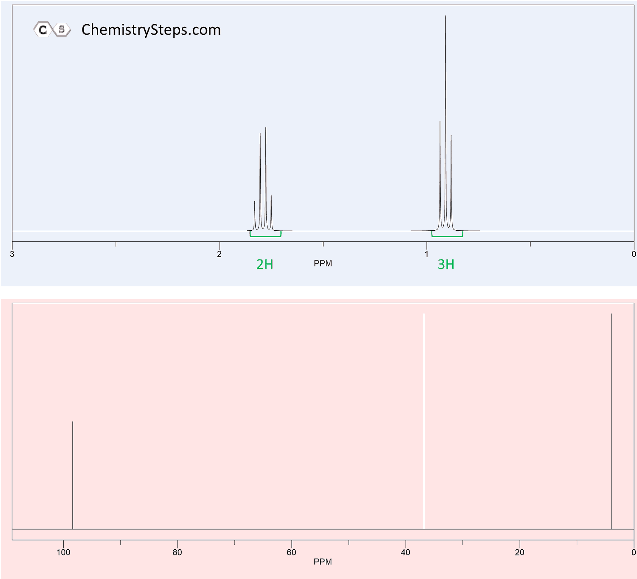Viewport: 637px width, 579px height.
Task: Select the green 2H integration label
Action: 265,264
